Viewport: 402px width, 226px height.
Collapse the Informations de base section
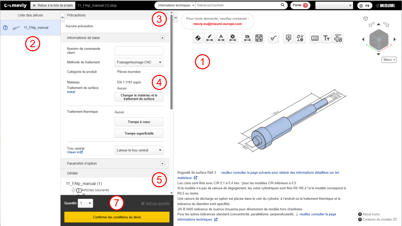pos(162,38)
